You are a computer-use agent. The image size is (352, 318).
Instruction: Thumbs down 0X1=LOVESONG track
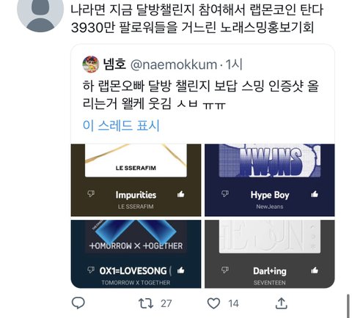[x=91, y=270]
